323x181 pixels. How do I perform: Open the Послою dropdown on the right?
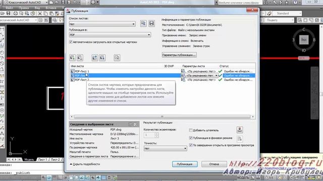(x=280, y=20)
